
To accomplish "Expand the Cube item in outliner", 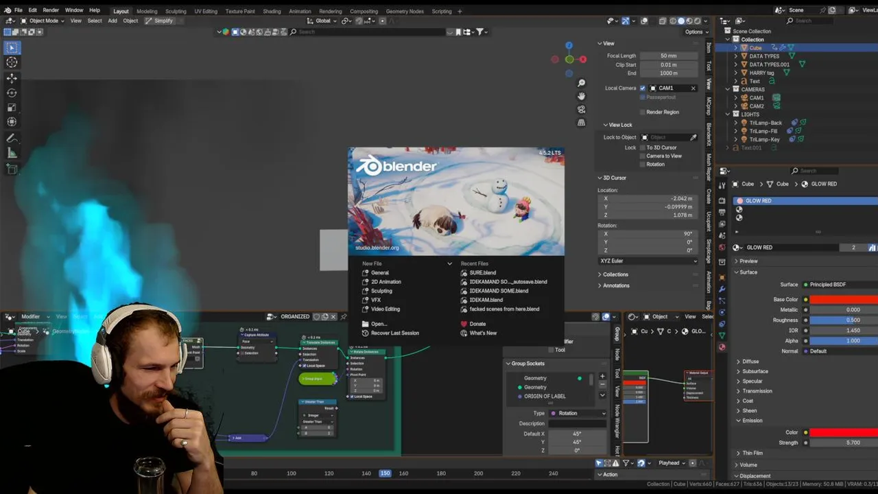I will point(735,48).
